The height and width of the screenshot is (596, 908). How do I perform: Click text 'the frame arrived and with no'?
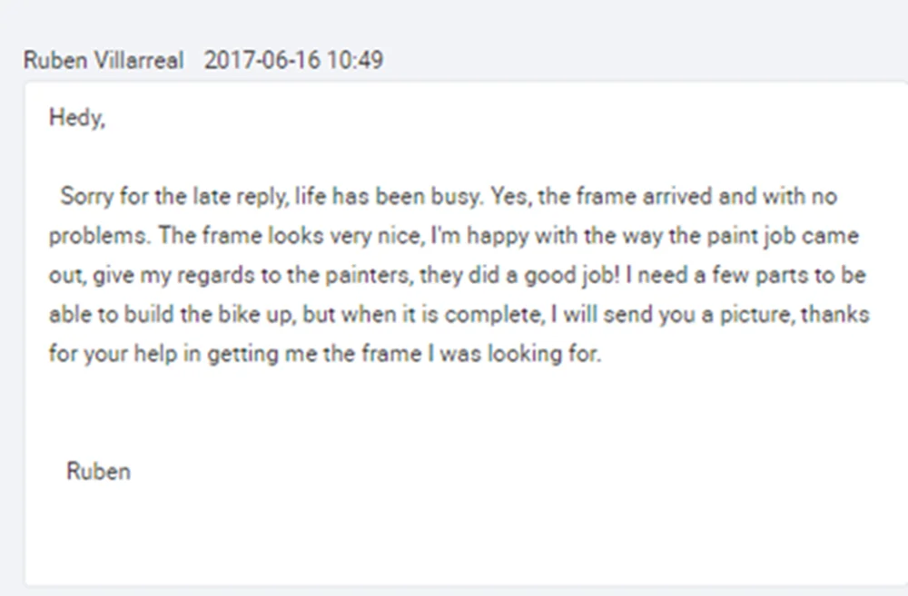[687, 197]
